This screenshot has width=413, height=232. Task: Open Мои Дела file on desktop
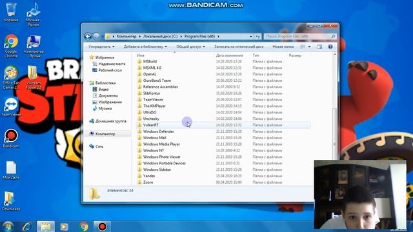click(11, 170)
